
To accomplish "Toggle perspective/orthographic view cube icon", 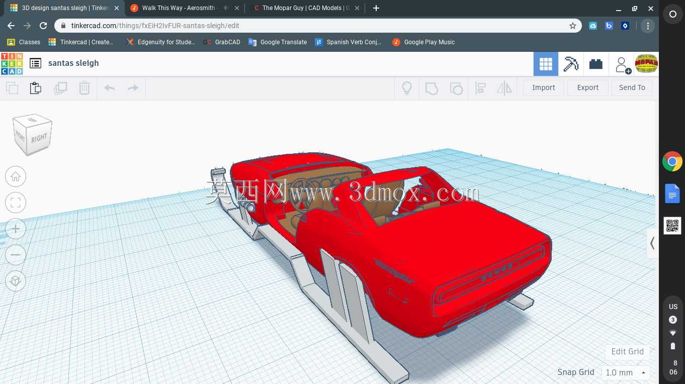I will (x=16, y=281).
